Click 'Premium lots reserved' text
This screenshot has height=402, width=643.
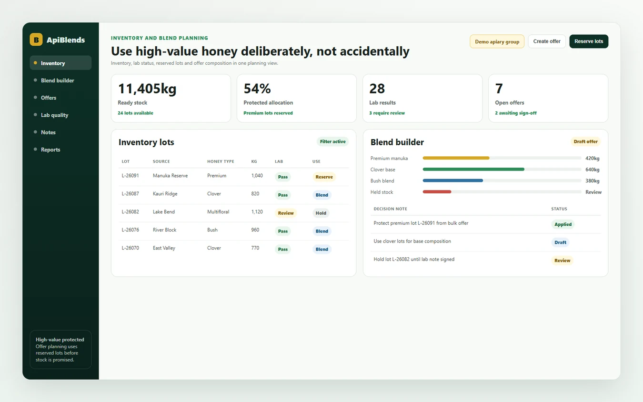point(268,113)
